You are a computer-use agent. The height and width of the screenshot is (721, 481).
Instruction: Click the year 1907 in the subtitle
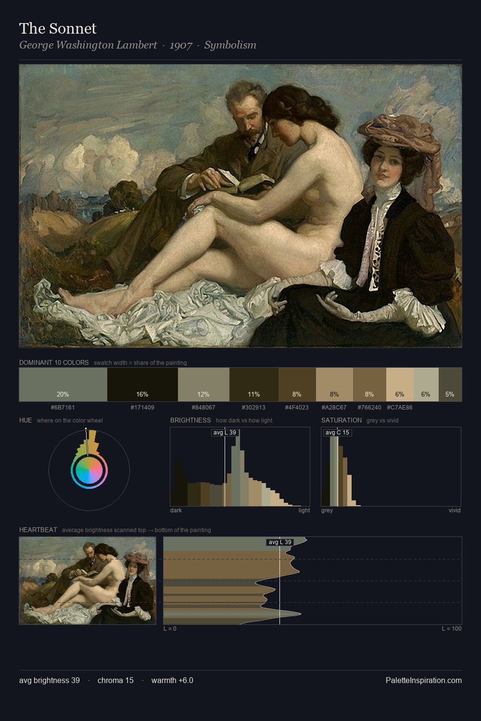coord(181,45)
